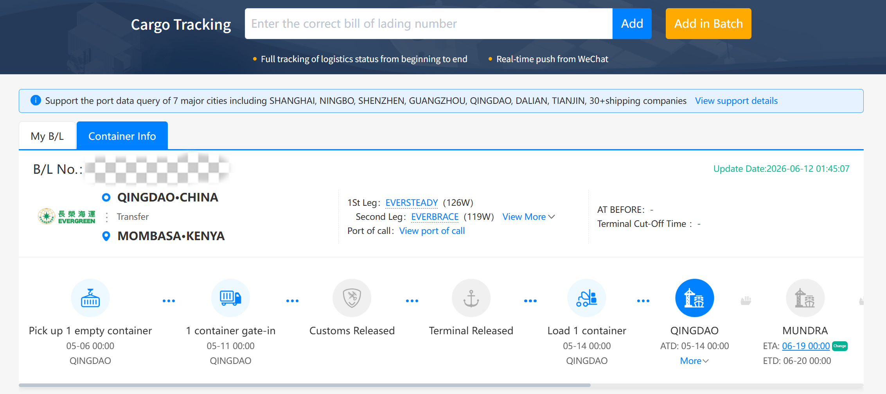Click the Terminal Cut-Off Time label

642,224
